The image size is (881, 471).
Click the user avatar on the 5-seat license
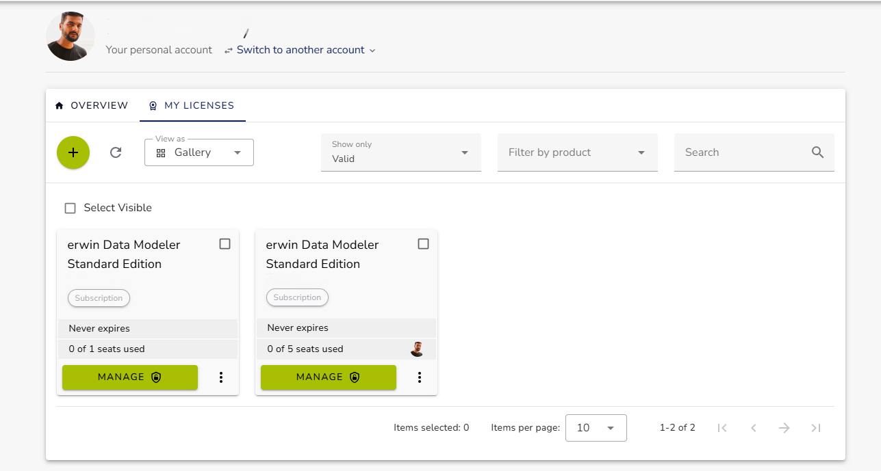tap(418, 349)
